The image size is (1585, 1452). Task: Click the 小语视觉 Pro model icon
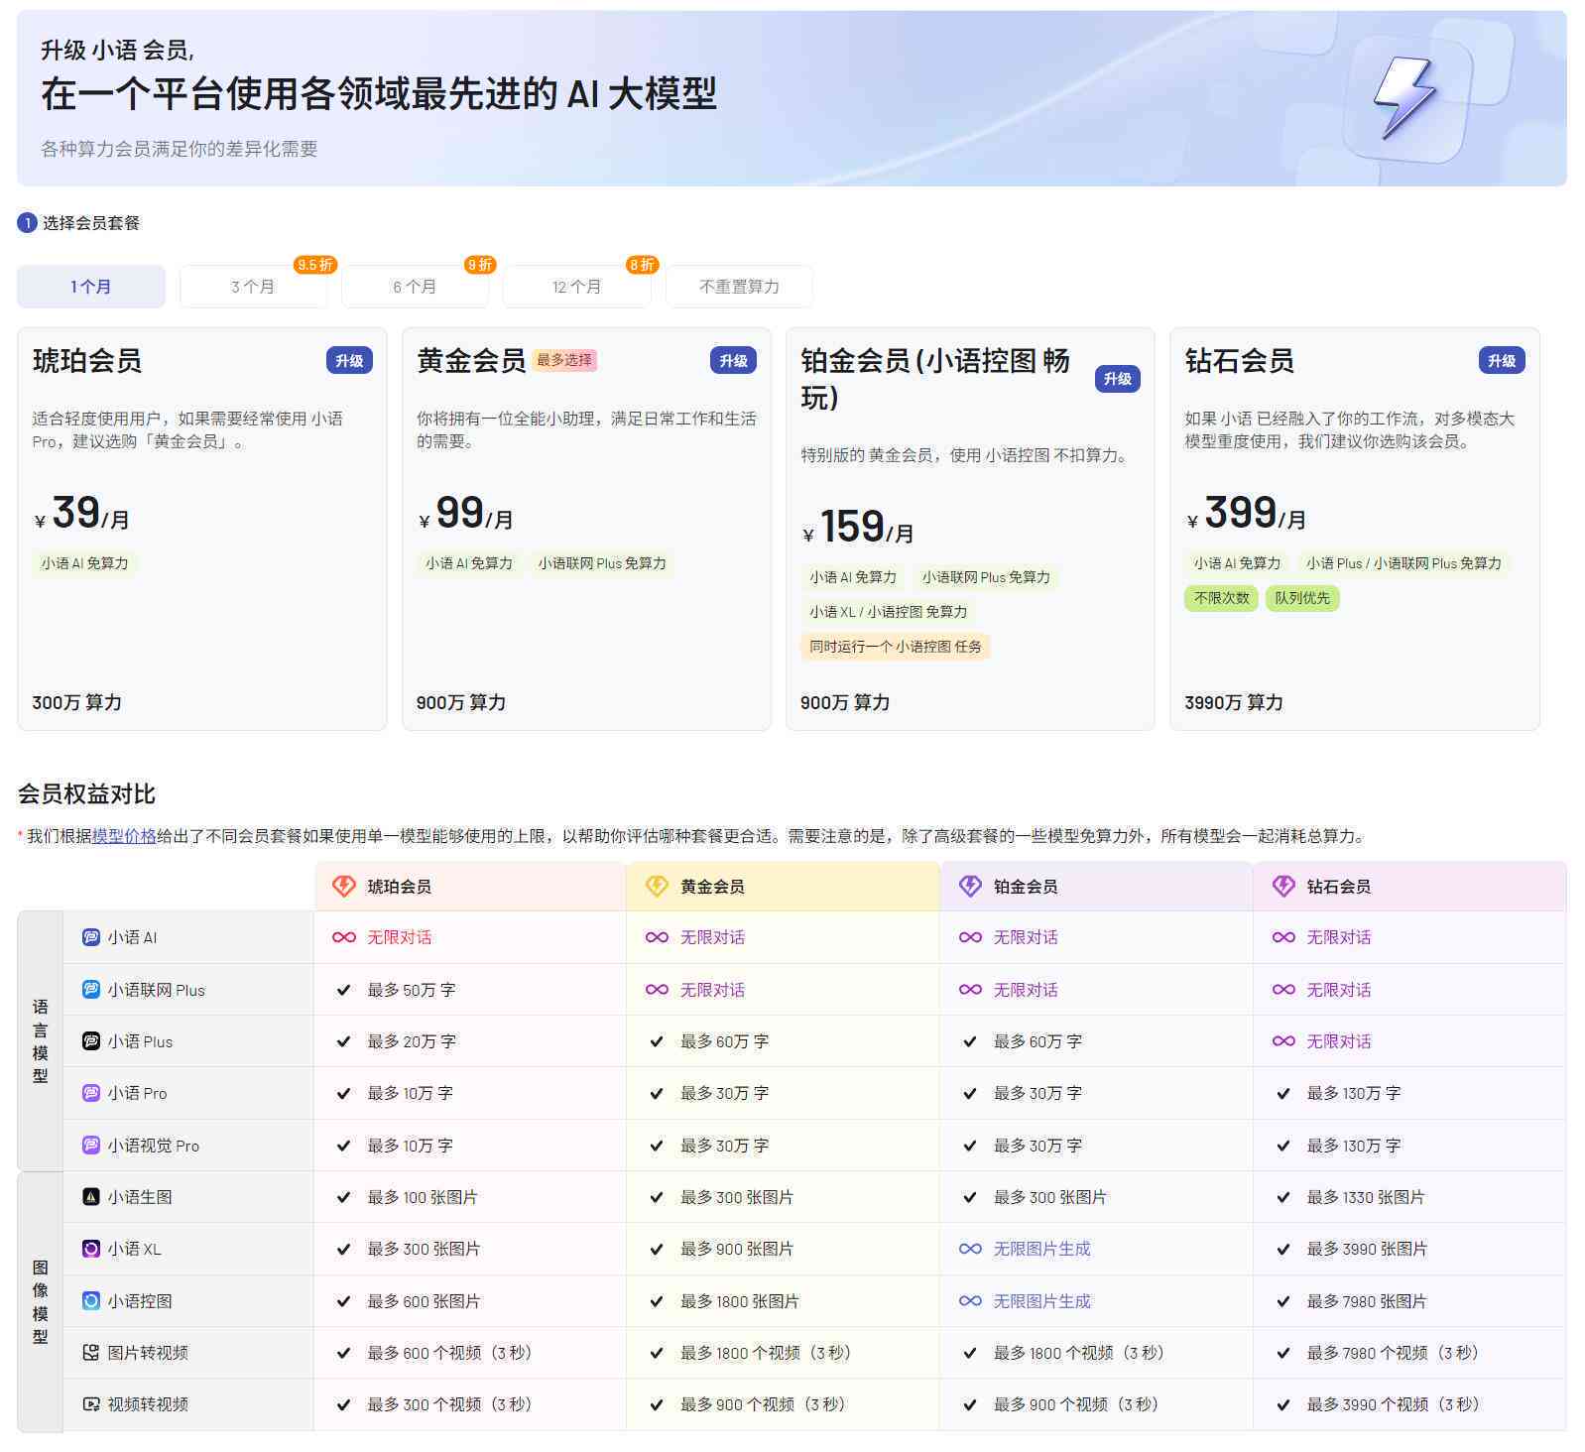click(90, 1145)
